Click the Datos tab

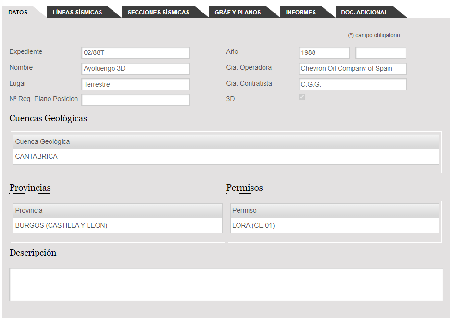18,12
